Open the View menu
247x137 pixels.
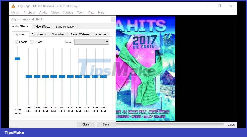coord(91,13)
